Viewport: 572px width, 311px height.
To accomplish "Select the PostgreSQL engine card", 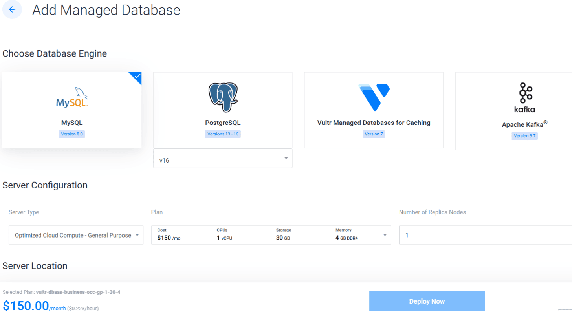I will 222,110.
